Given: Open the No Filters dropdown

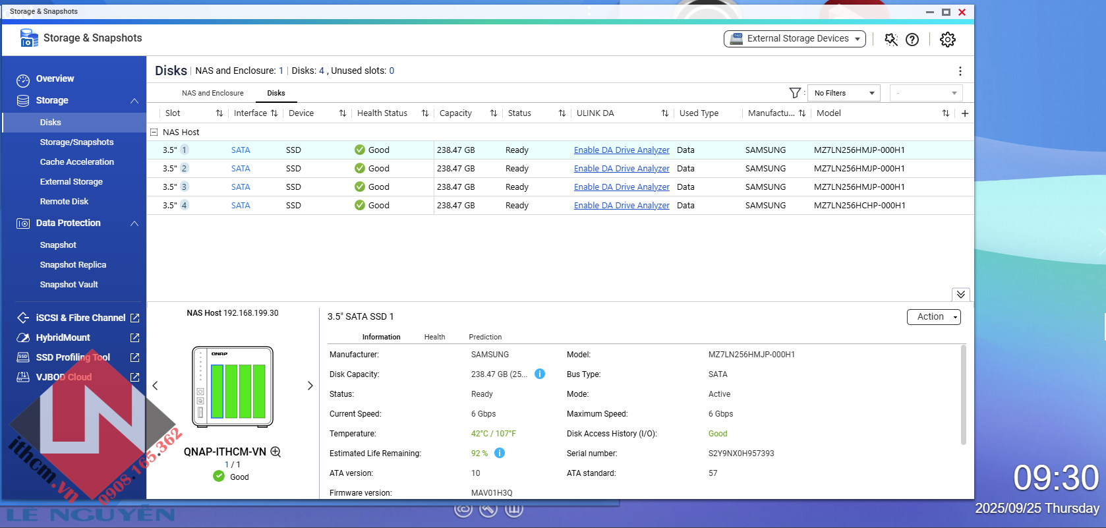Looking at the screenshot, I should click(x=844, y=93).
